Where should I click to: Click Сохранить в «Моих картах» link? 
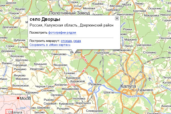coord(50,45)
